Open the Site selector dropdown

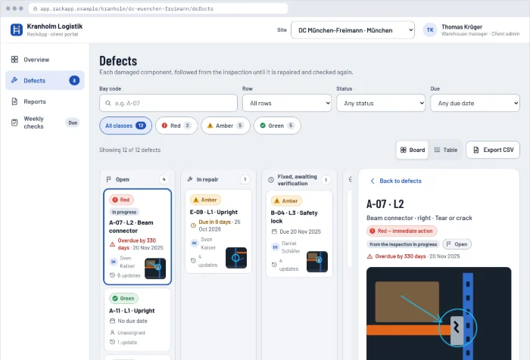tap(353, 30)
